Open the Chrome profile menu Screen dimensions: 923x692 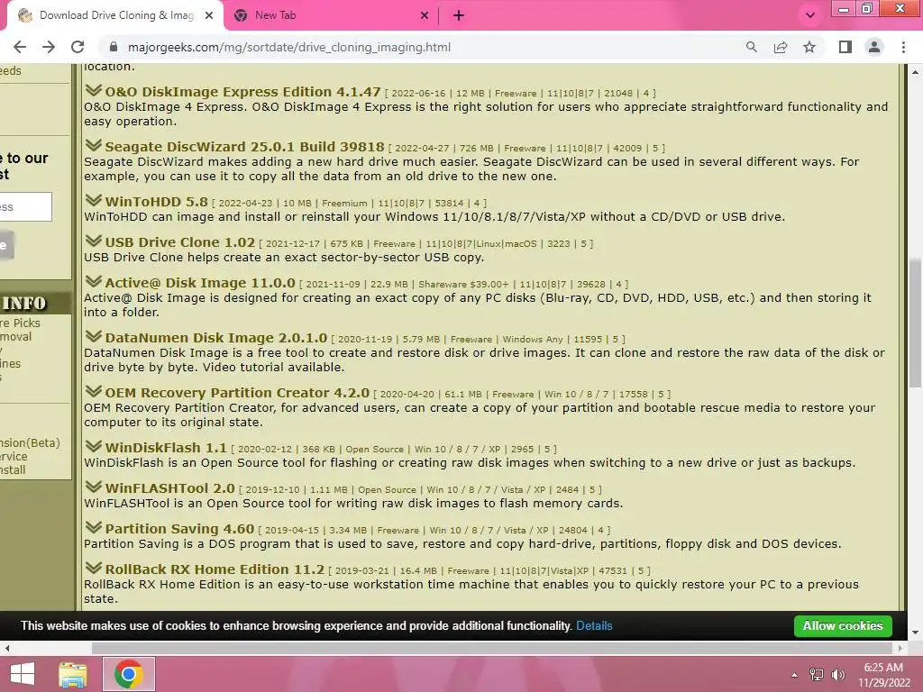874,47
